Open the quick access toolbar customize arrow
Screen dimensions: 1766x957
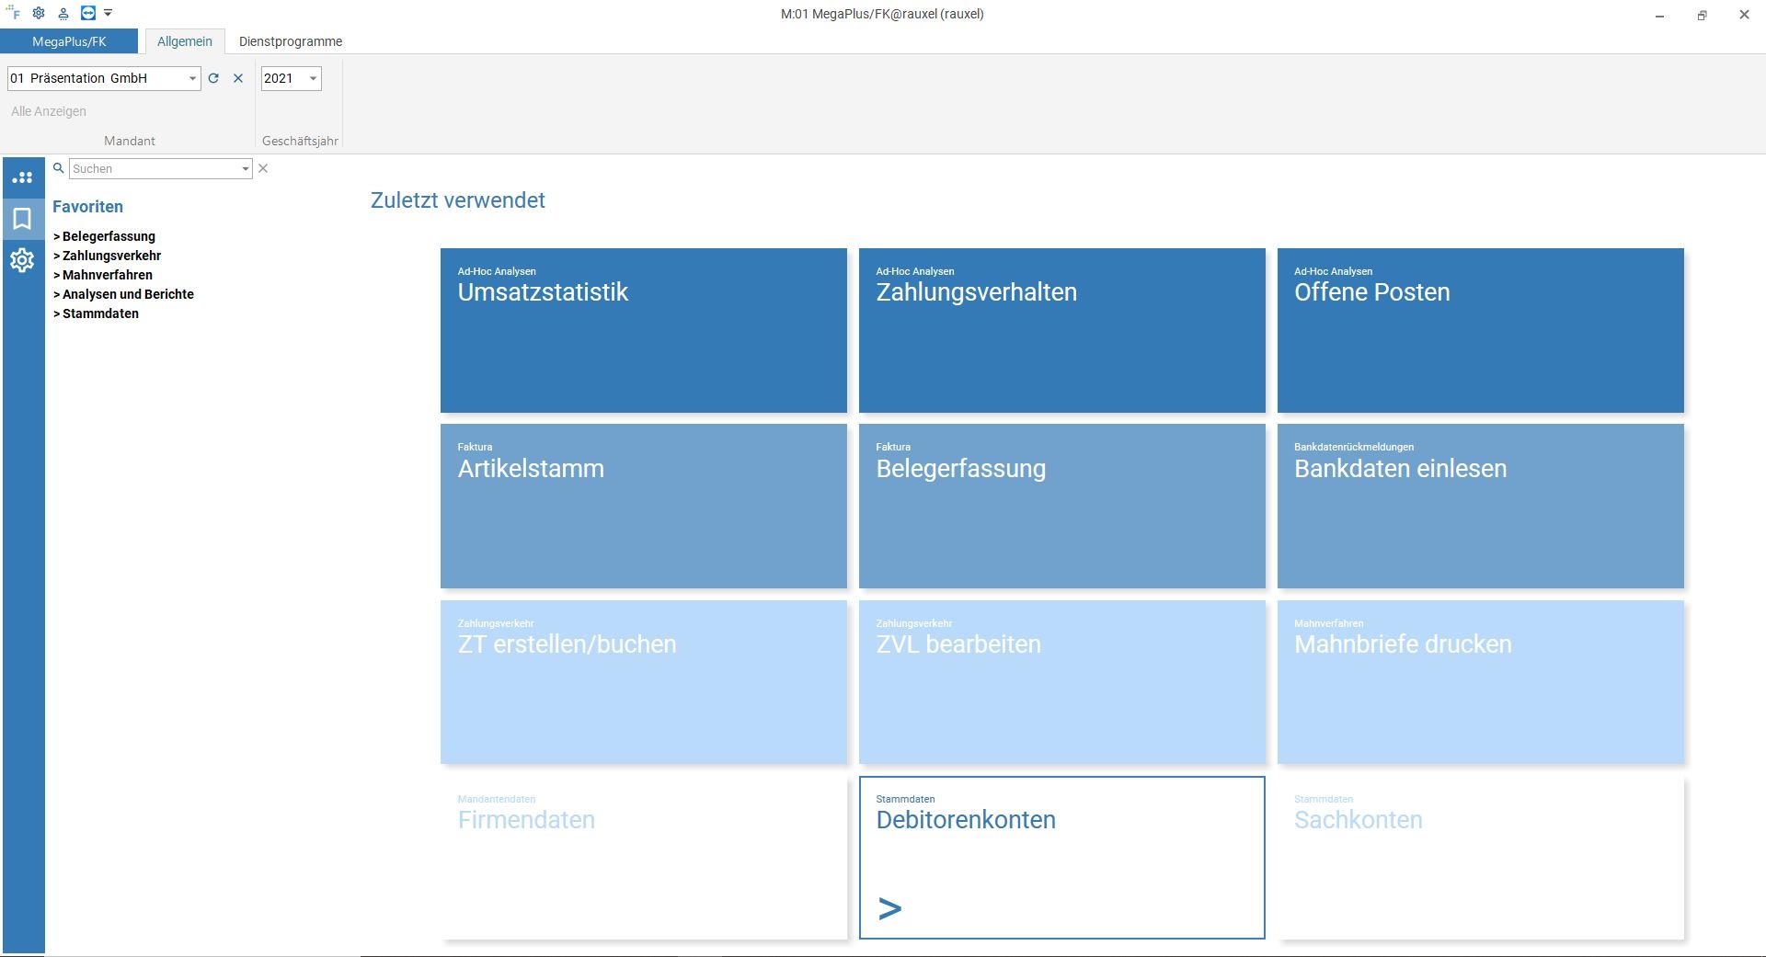point(109,13)
